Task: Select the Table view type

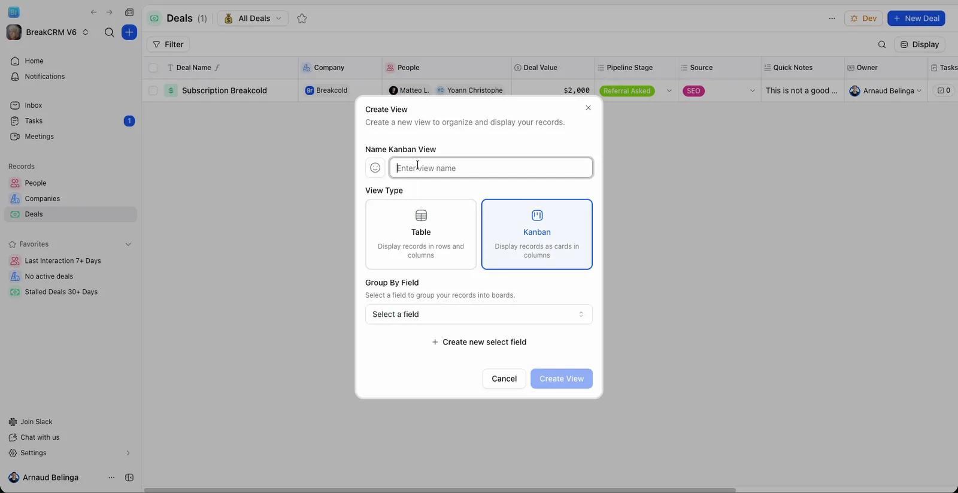Action: (421, 234)
